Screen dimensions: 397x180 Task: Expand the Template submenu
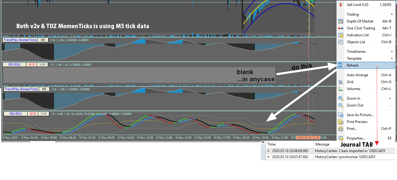tap(365, 58)
